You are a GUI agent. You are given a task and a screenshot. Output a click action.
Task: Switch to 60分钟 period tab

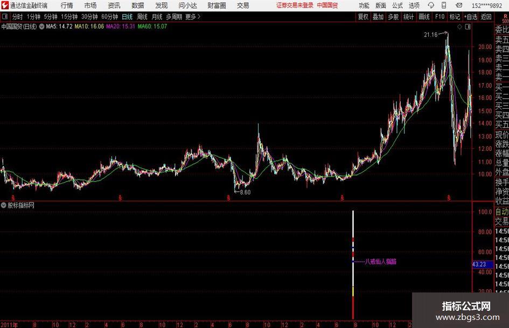pyautogui.click(x=109, y=17)
